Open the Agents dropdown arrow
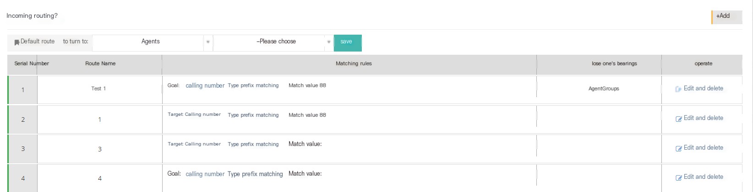 point(208,42)
